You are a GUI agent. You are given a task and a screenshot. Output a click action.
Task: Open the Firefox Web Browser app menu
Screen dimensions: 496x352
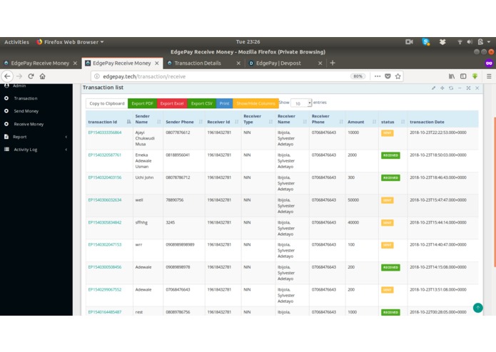(70, 42)
